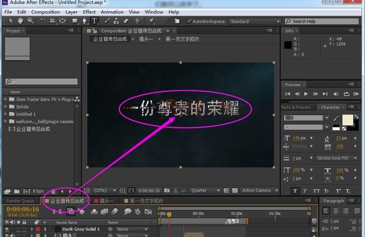Click Play in the Preview panel

click(x=306, y=94)
